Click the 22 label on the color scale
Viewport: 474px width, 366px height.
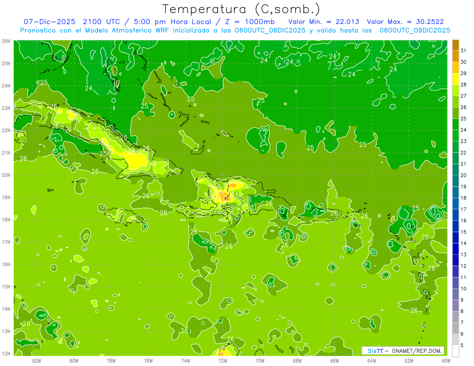click(463, 152)
